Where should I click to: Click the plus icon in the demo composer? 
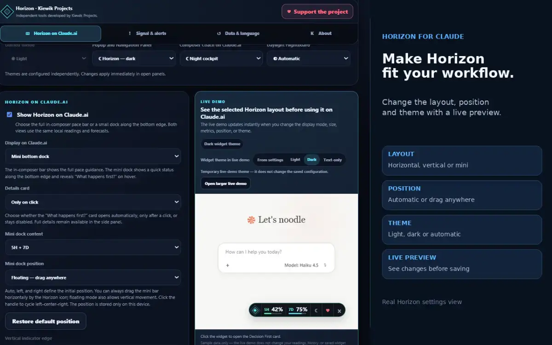coord(227,265)
